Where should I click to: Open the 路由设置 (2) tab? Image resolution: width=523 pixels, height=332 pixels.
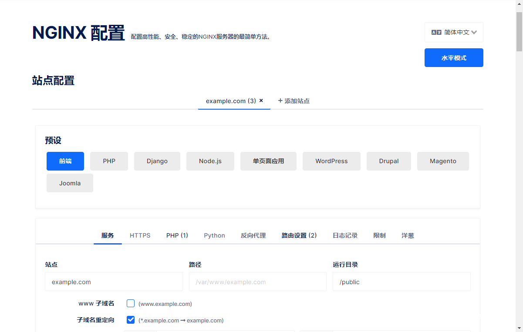[299, 235]
